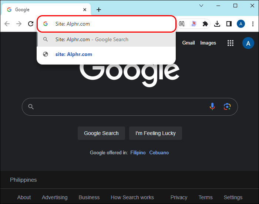Open Chrome's three-dot menu

pyautogui.click(x=253, y=24)
